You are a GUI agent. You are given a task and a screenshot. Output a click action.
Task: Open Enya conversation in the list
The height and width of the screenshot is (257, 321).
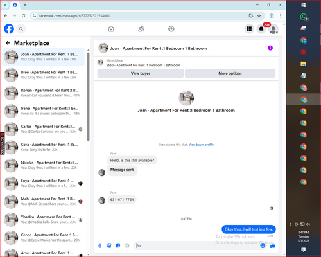44,183
